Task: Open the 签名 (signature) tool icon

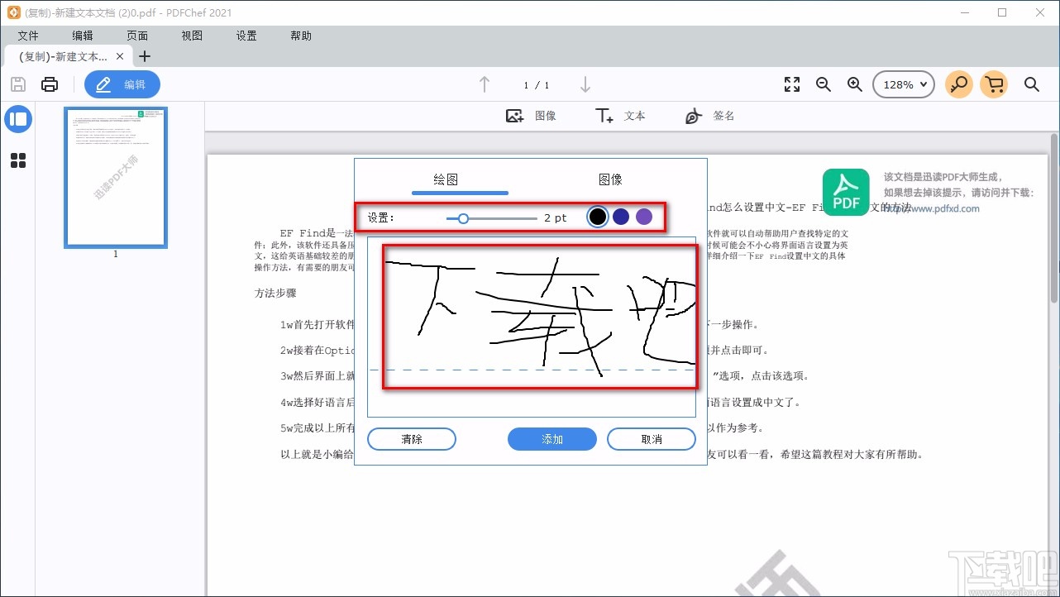Action: [693, 115]
